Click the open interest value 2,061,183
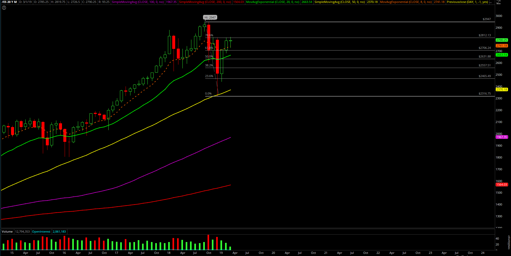 point(59,232)
